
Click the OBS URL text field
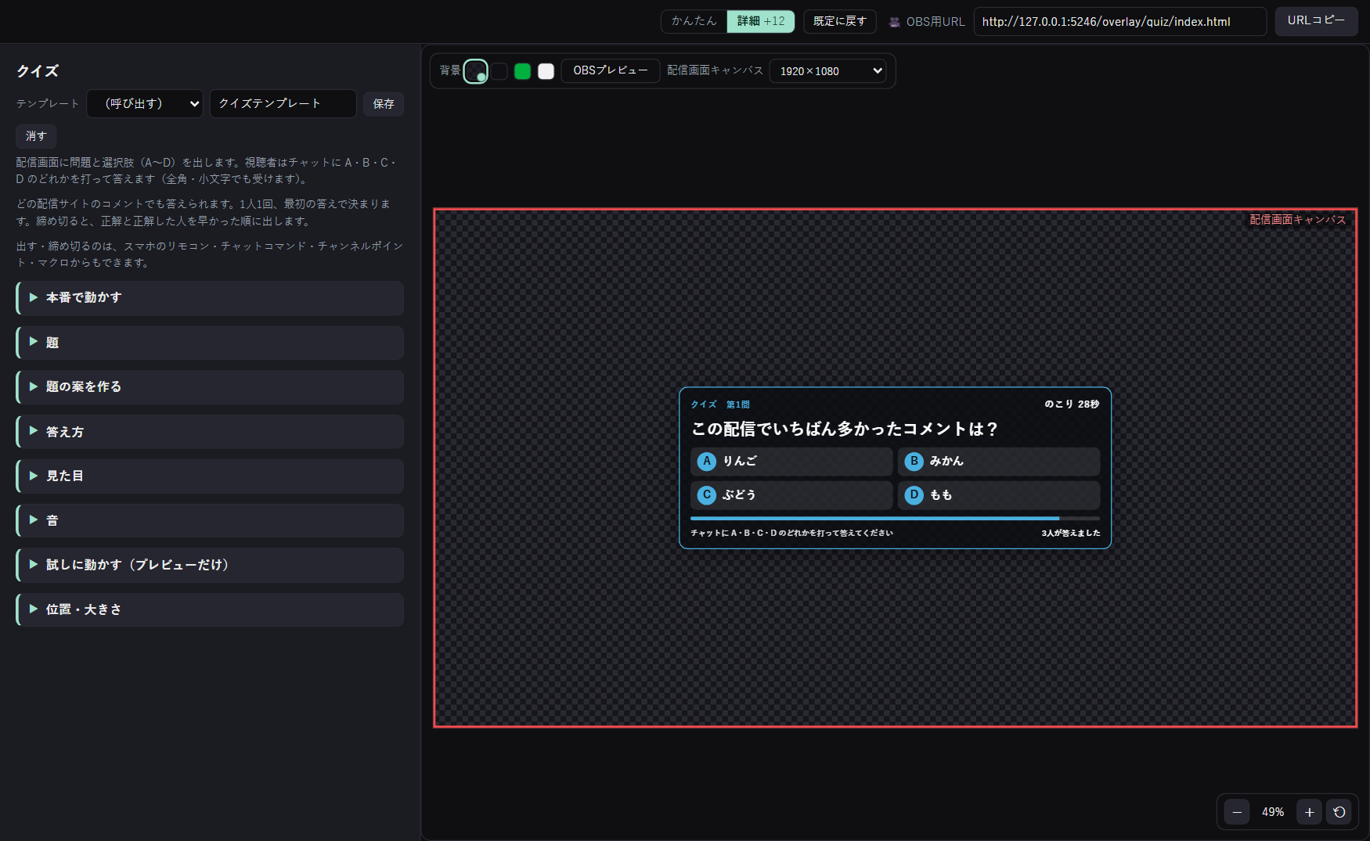point(1120,22)
